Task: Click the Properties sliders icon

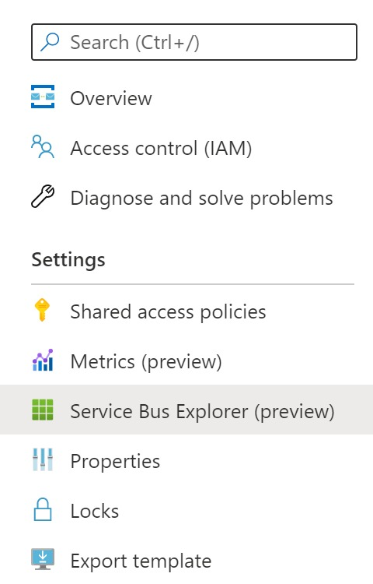Action: tap(43, 459)
